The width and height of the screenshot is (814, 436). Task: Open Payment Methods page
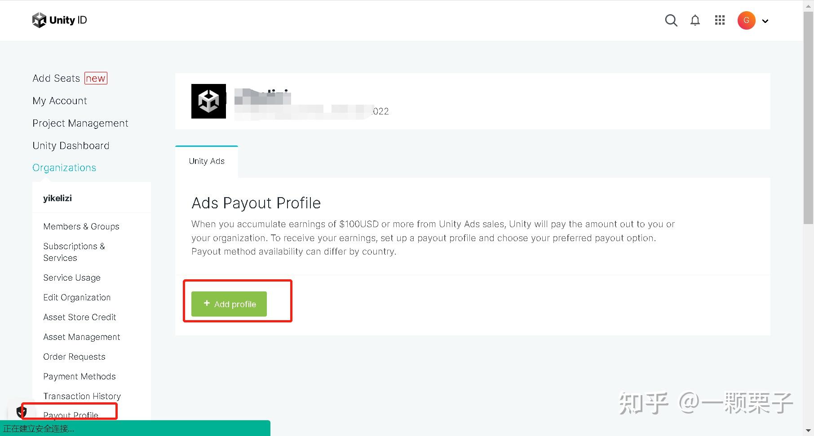[x=80, y=376]
